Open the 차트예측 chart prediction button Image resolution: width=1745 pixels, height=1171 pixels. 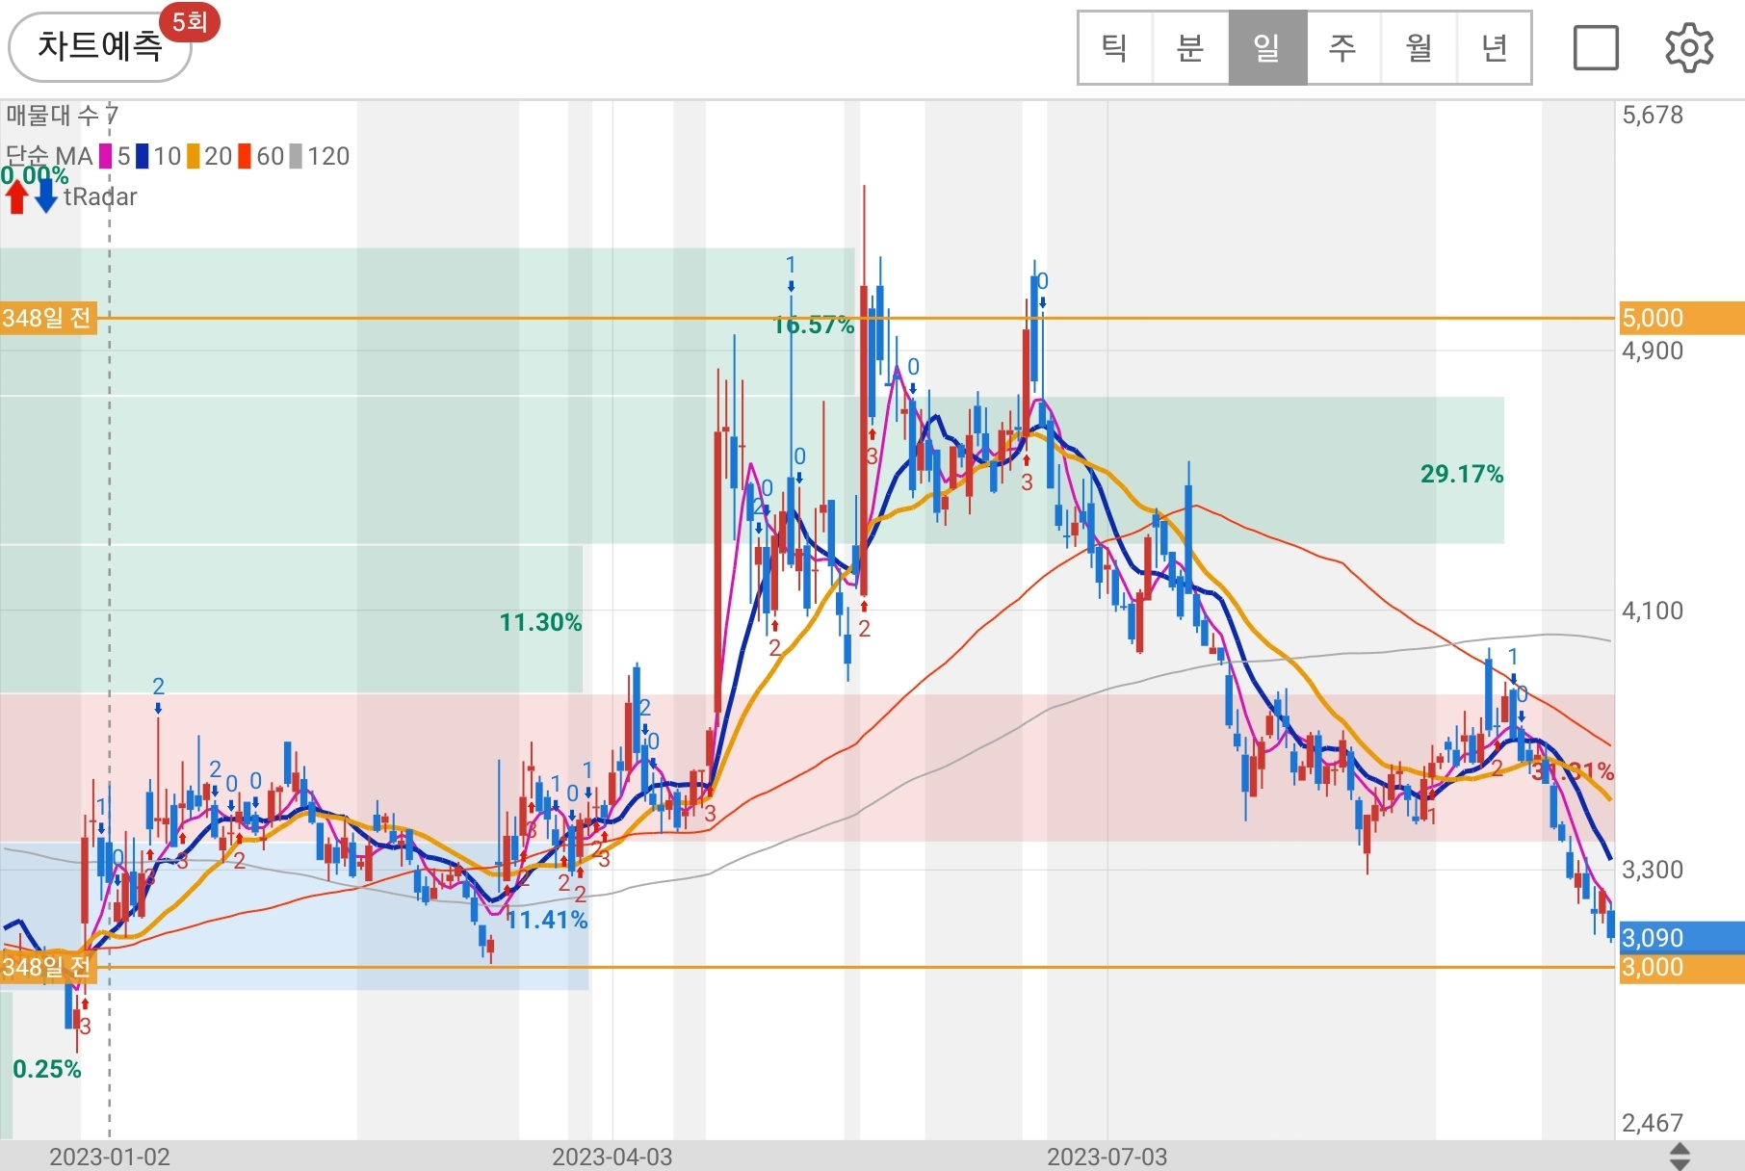tap(99, 46)
